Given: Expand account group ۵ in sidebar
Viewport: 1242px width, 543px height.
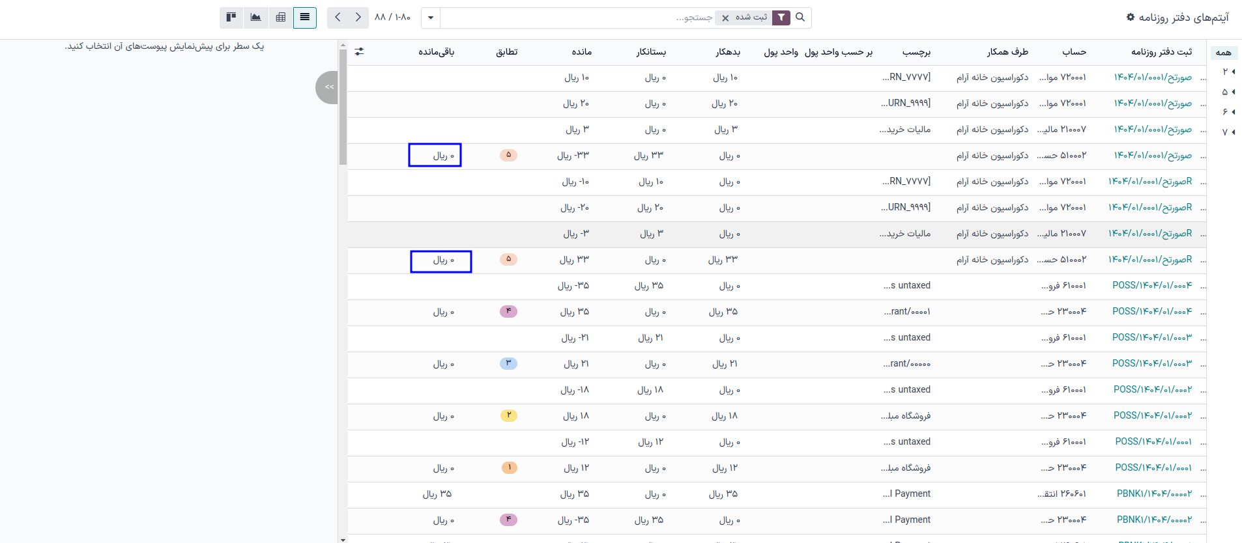Looking at the screenshot, I should pos(1228,92).
